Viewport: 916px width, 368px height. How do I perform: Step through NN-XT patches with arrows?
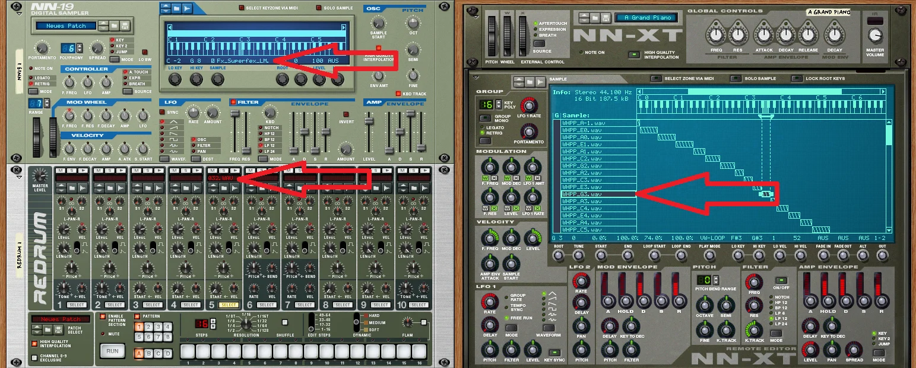click(x=585, y=18)
